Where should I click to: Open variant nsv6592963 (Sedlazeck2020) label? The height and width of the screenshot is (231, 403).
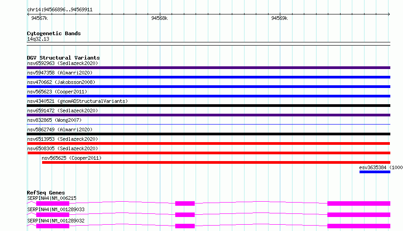point(62,63)
